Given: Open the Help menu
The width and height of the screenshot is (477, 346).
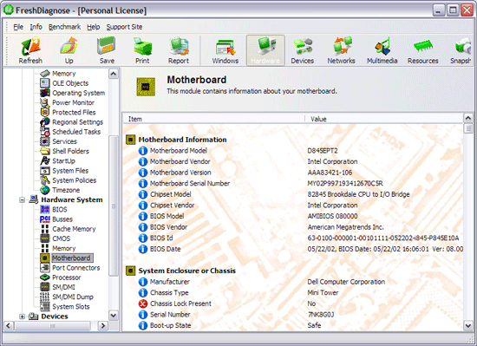Looking at the screenshot, I should pyautogui.click(x=94, y=27).
